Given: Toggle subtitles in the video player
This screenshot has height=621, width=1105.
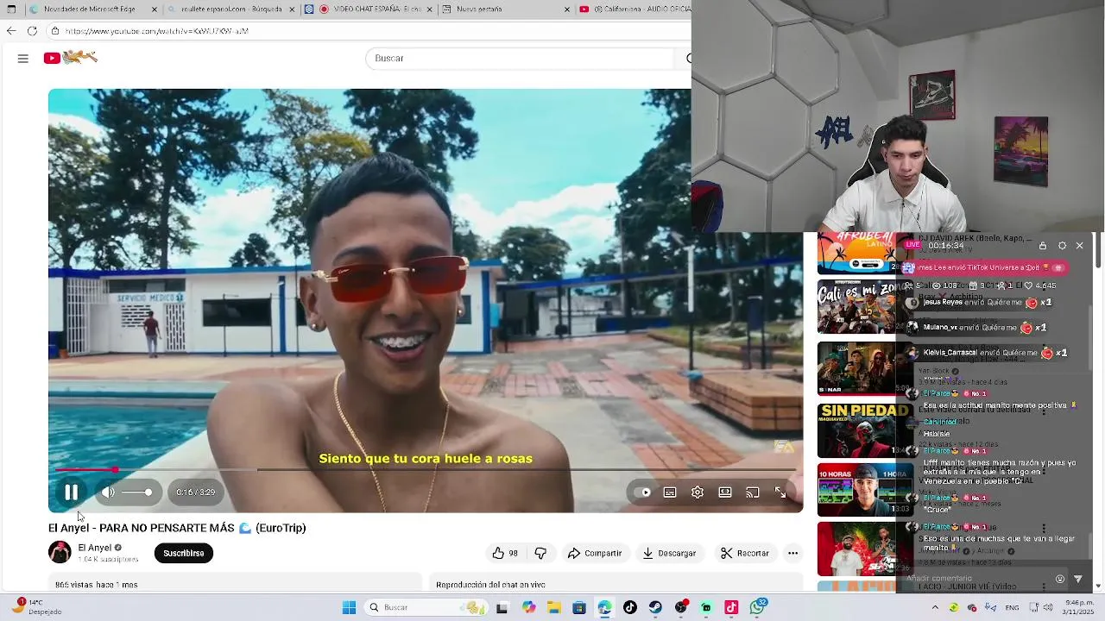Looking at the screenshot, I should click(x=670, y=492).
